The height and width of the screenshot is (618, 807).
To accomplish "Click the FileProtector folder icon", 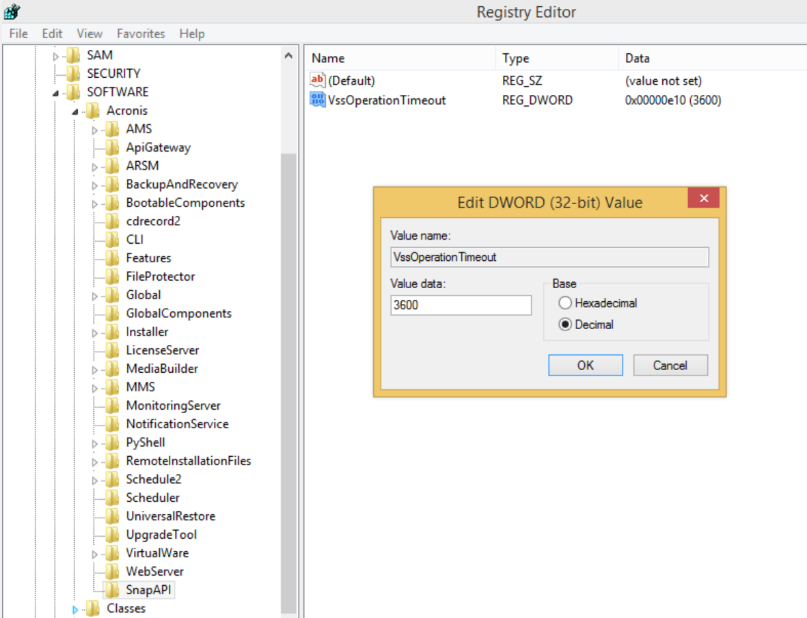I will point(112,277).
